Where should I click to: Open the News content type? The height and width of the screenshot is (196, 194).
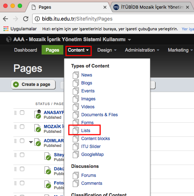pos(87,75)
